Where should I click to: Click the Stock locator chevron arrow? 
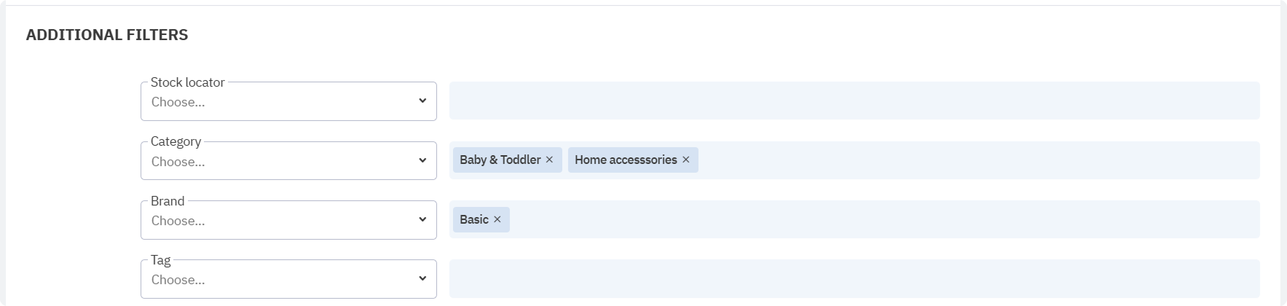tap(422, 101)
